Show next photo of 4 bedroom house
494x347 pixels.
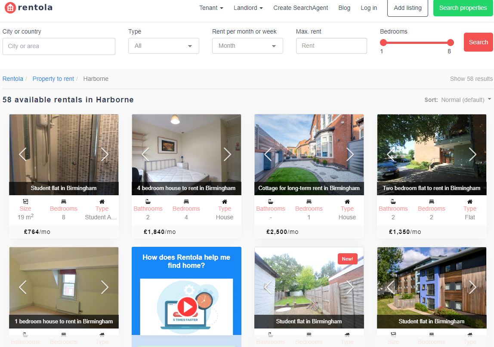(227, 154)
